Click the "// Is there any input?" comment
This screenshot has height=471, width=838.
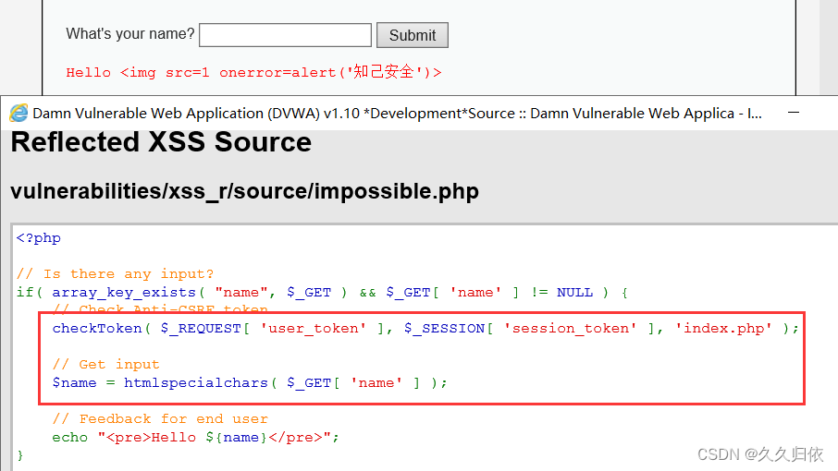pyautogui.click(x=115, y=274)
